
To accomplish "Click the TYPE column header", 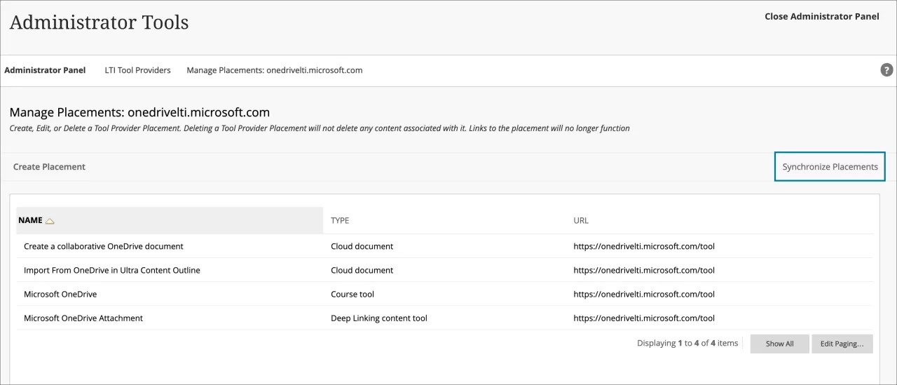I will [x=340, y=220].
